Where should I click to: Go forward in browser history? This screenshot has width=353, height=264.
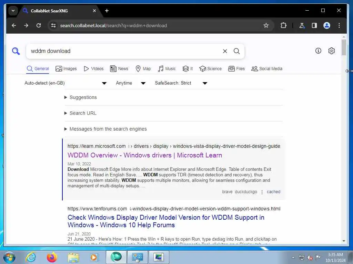pyautogui.click(x=26, y=25)
